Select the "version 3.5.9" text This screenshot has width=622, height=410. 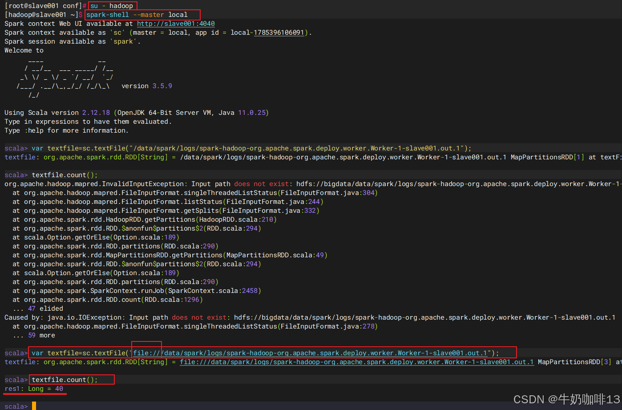(x=147, y=86)
